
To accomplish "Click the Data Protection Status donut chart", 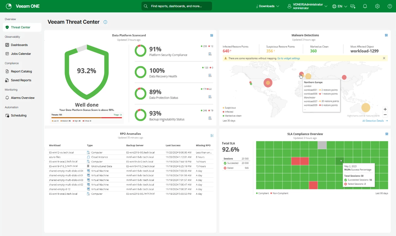I will coord(141,94).
